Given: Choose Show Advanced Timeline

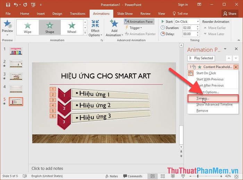Looking at the screenshot, I should pos(213,104).
